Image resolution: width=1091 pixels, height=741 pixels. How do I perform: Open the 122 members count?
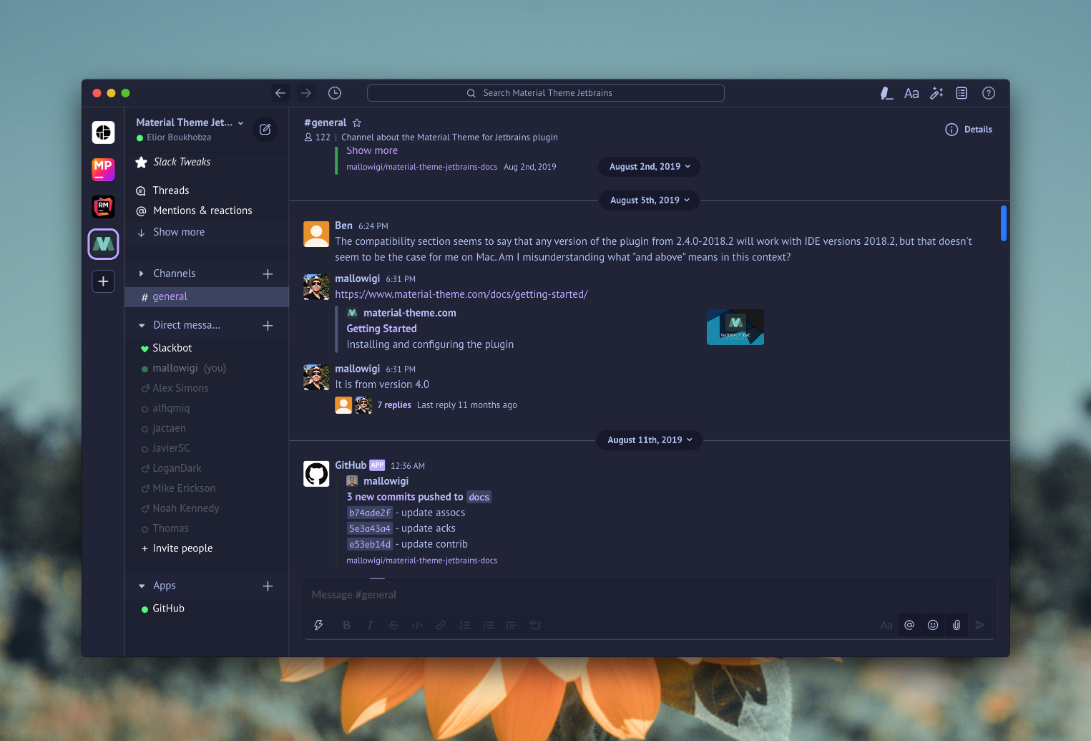coord(317,137)
